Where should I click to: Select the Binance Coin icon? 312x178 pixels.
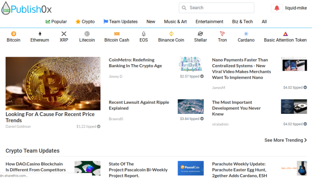[171, 34]
